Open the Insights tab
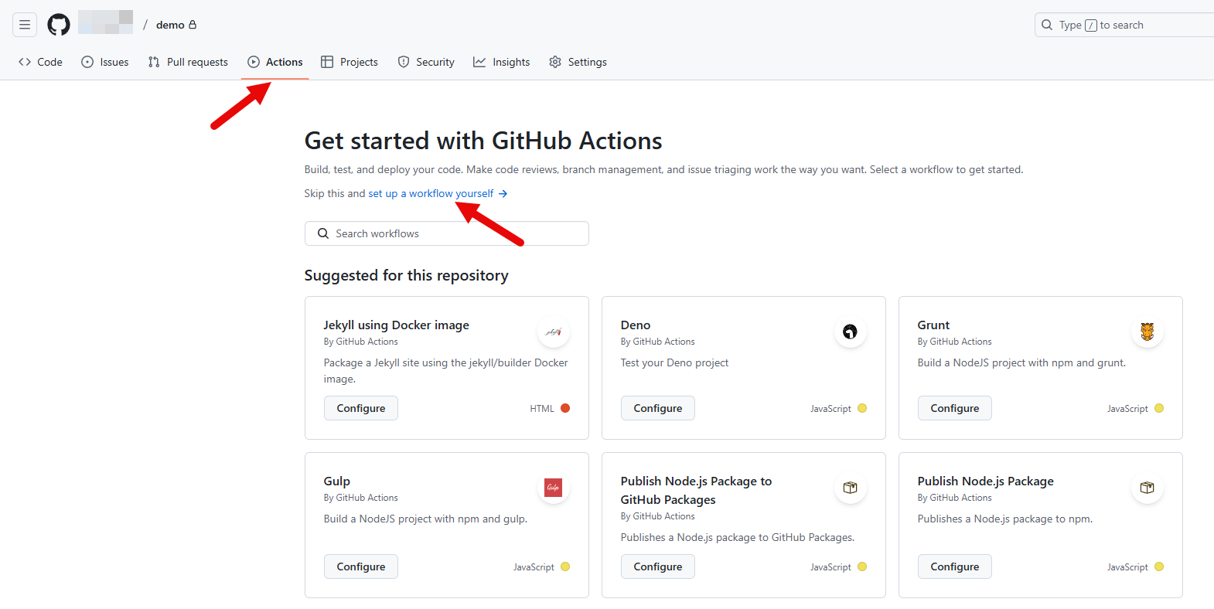1214x609 pixels. coord(502,62)
